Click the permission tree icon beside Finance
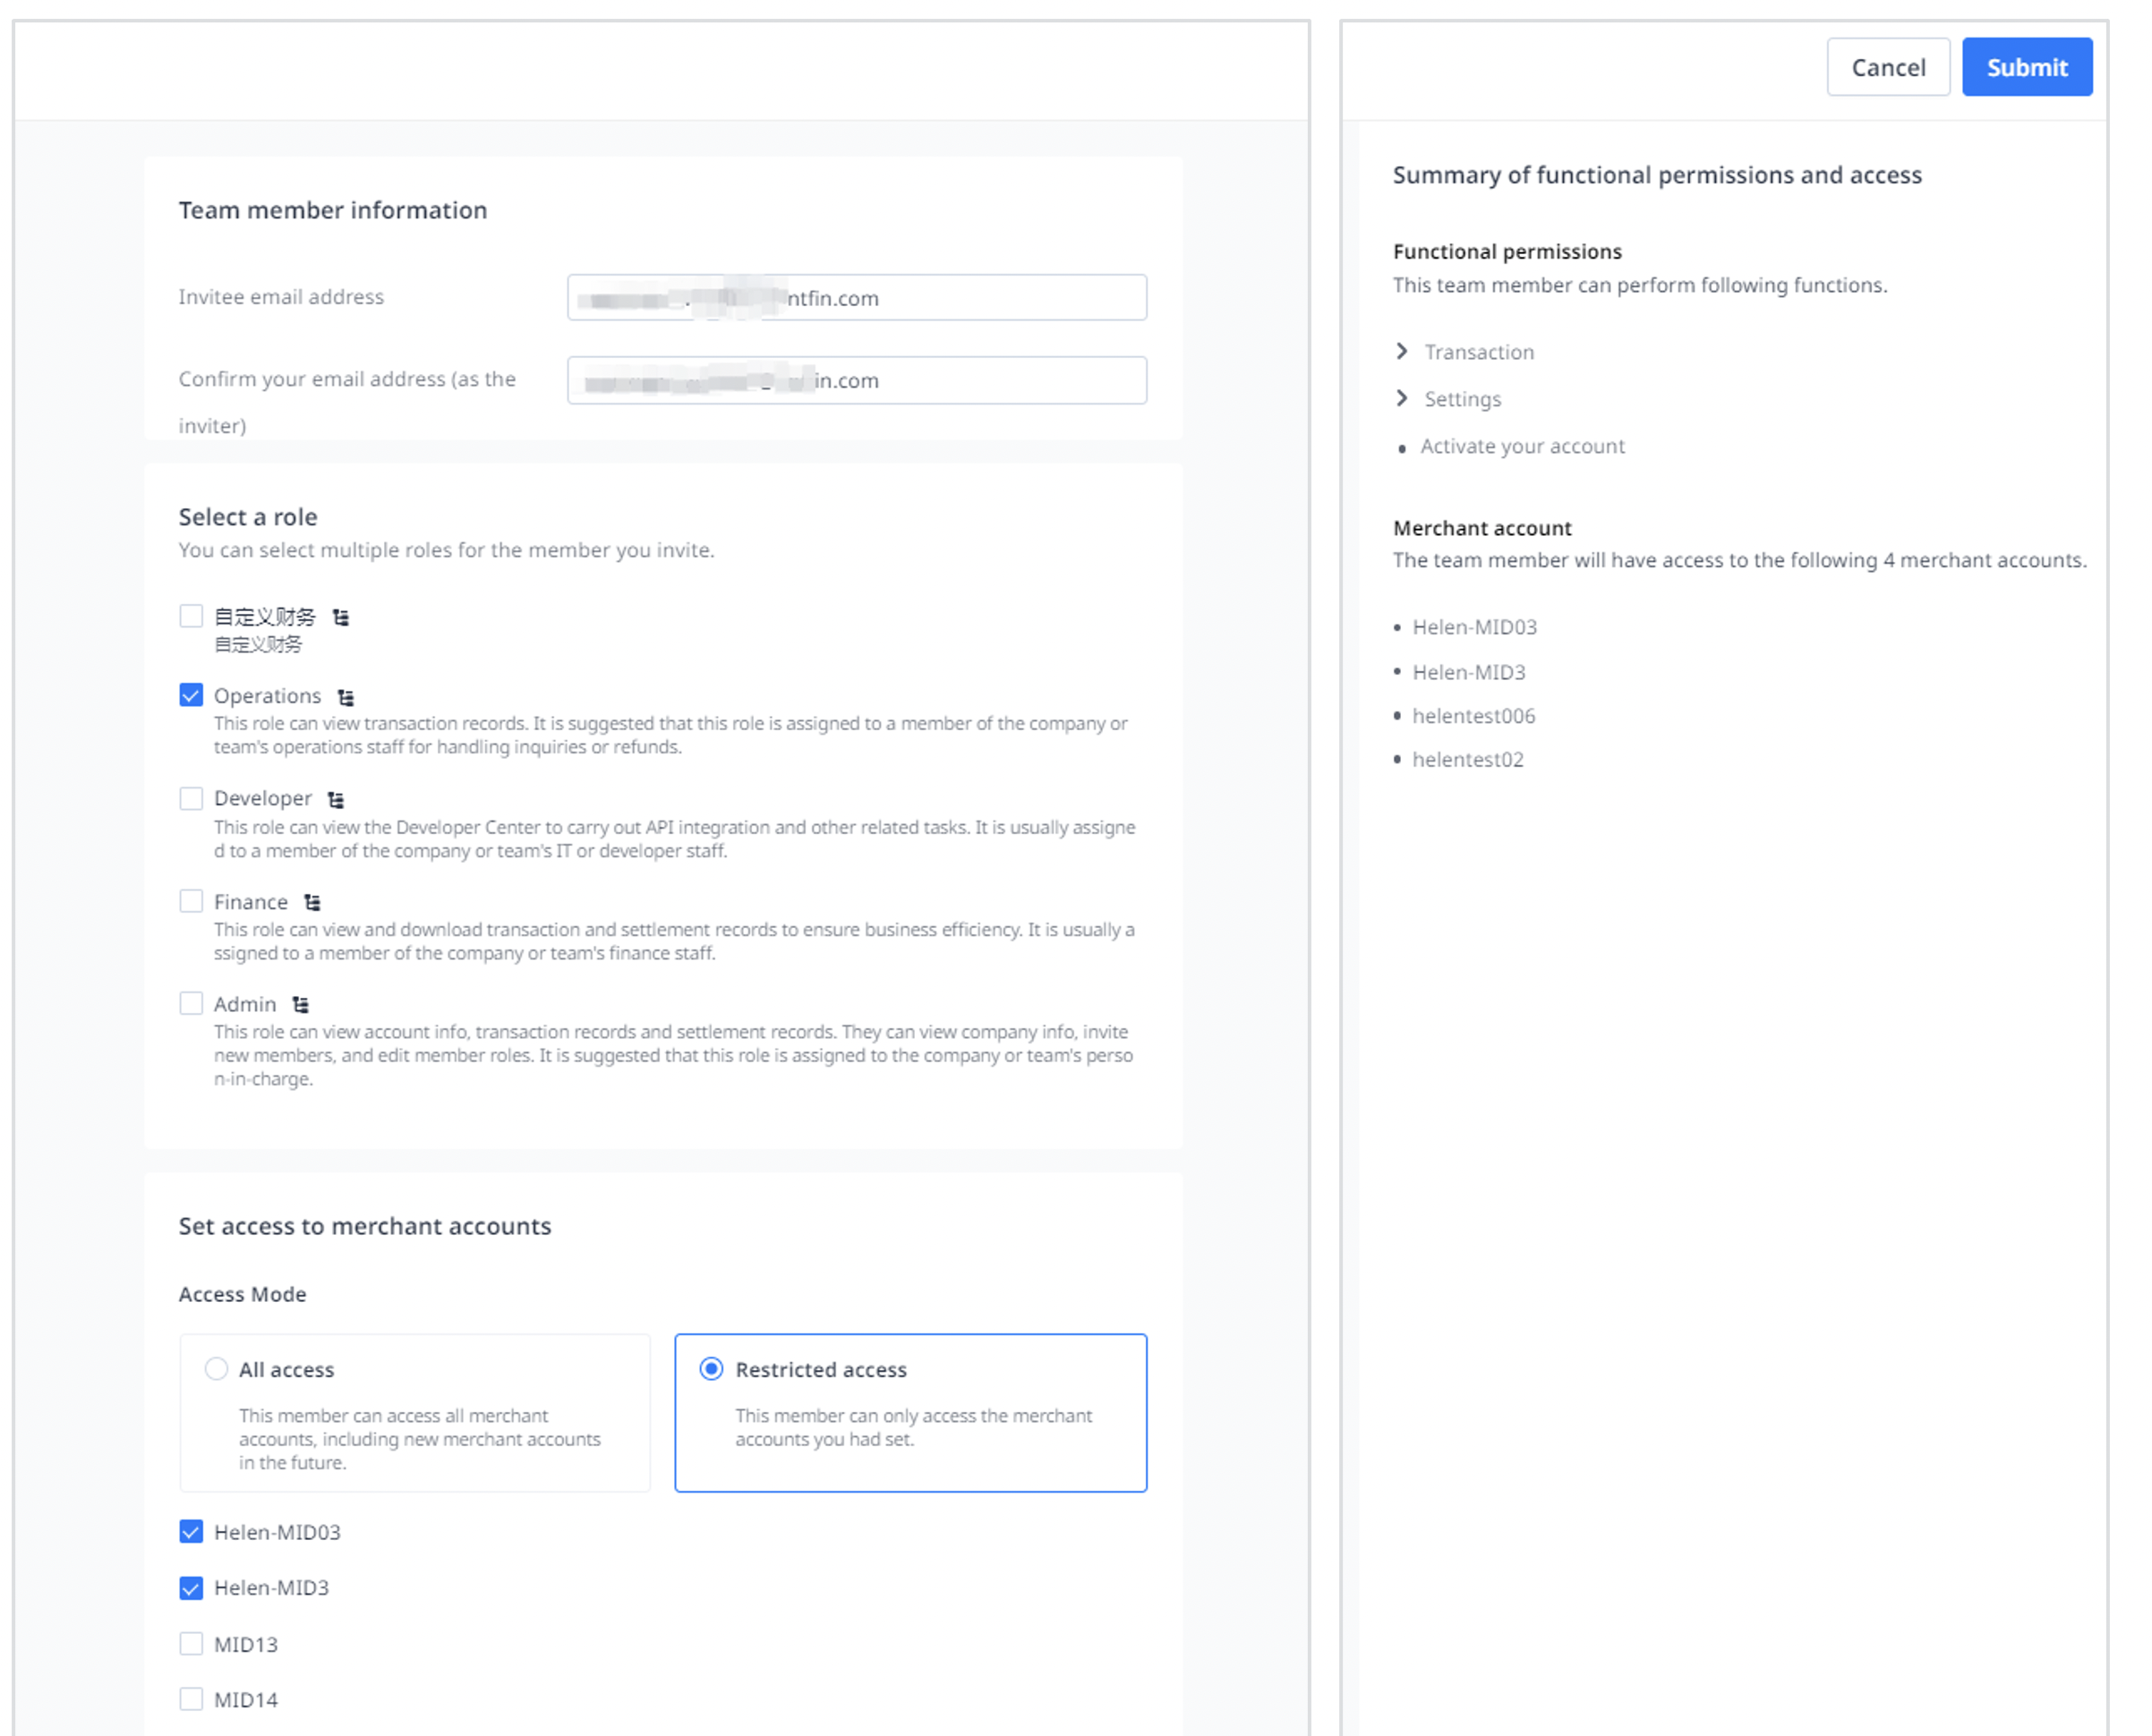The width and height of the screenshot is (2152, 1736). [312, 902]
